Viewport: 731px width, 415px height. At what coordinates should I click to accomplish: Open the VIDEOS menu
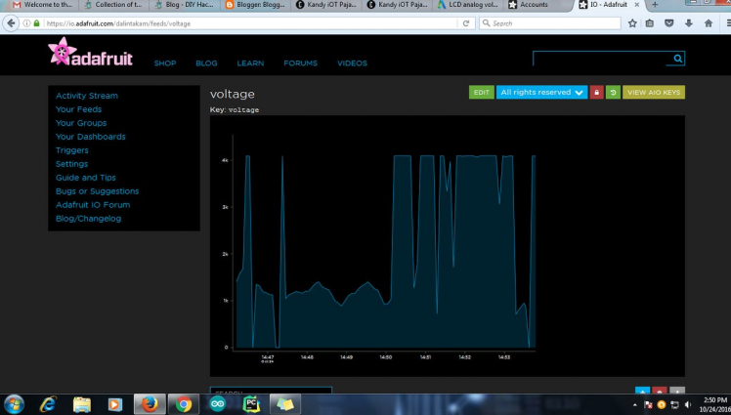(352, 63)
